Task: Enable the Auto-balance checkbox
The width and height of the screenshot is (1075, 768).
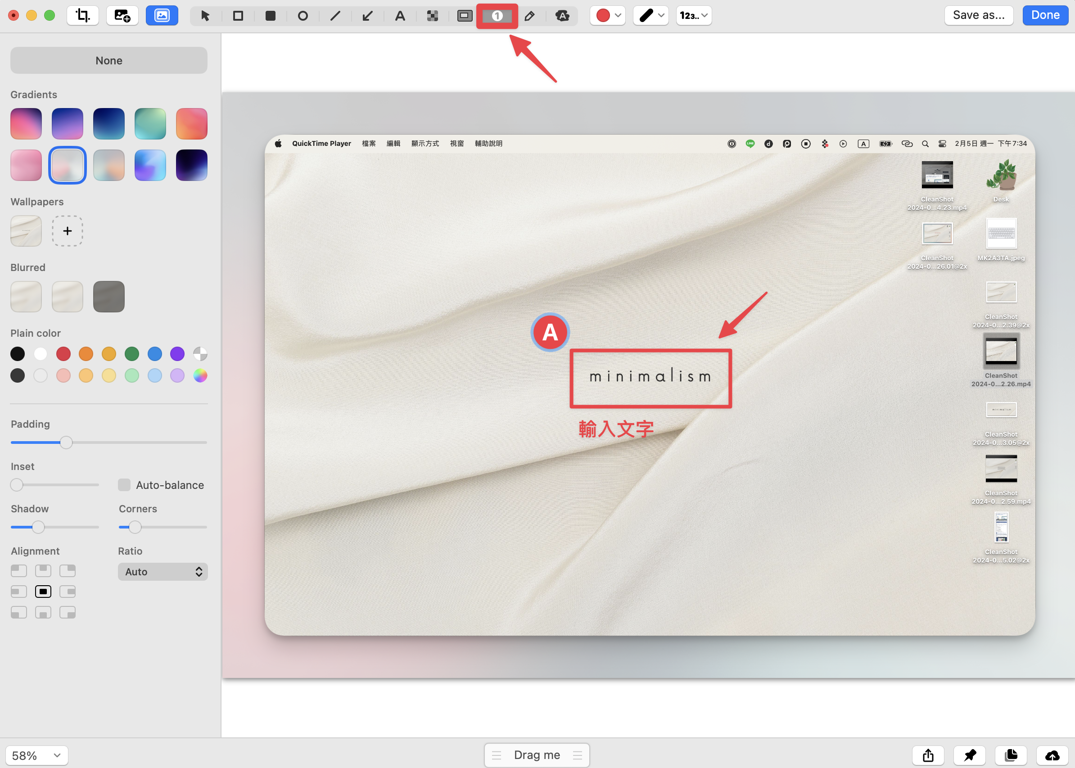Action: click(124, 485)
